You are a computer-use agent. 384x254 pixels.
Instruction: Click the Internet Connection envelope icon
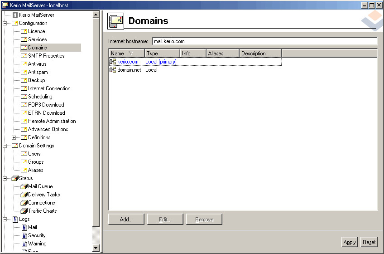pyautogui.click(x=24, y=88)
